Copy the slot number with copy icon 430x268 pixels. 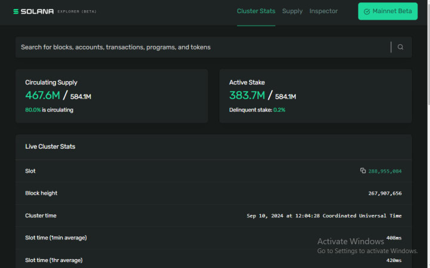[363, 171]
